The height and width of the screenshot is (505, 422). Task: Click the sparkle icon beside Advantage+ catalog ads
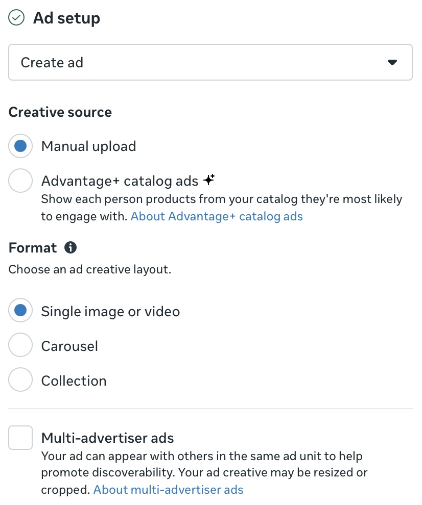(x=209, y=179)
